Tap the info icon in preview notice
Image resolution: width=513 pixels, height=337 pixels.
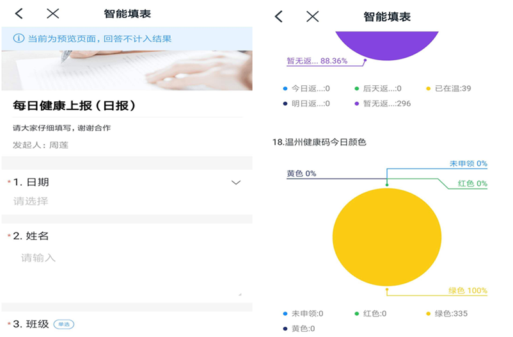click(18, 38)
